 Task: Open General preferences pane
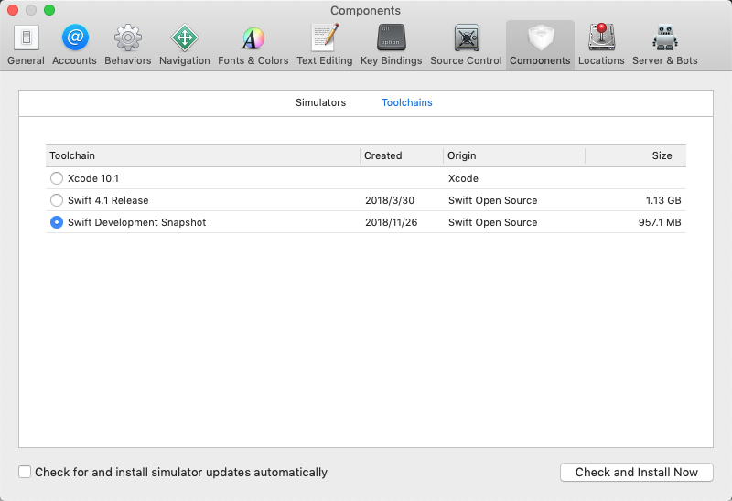(27, 45)
